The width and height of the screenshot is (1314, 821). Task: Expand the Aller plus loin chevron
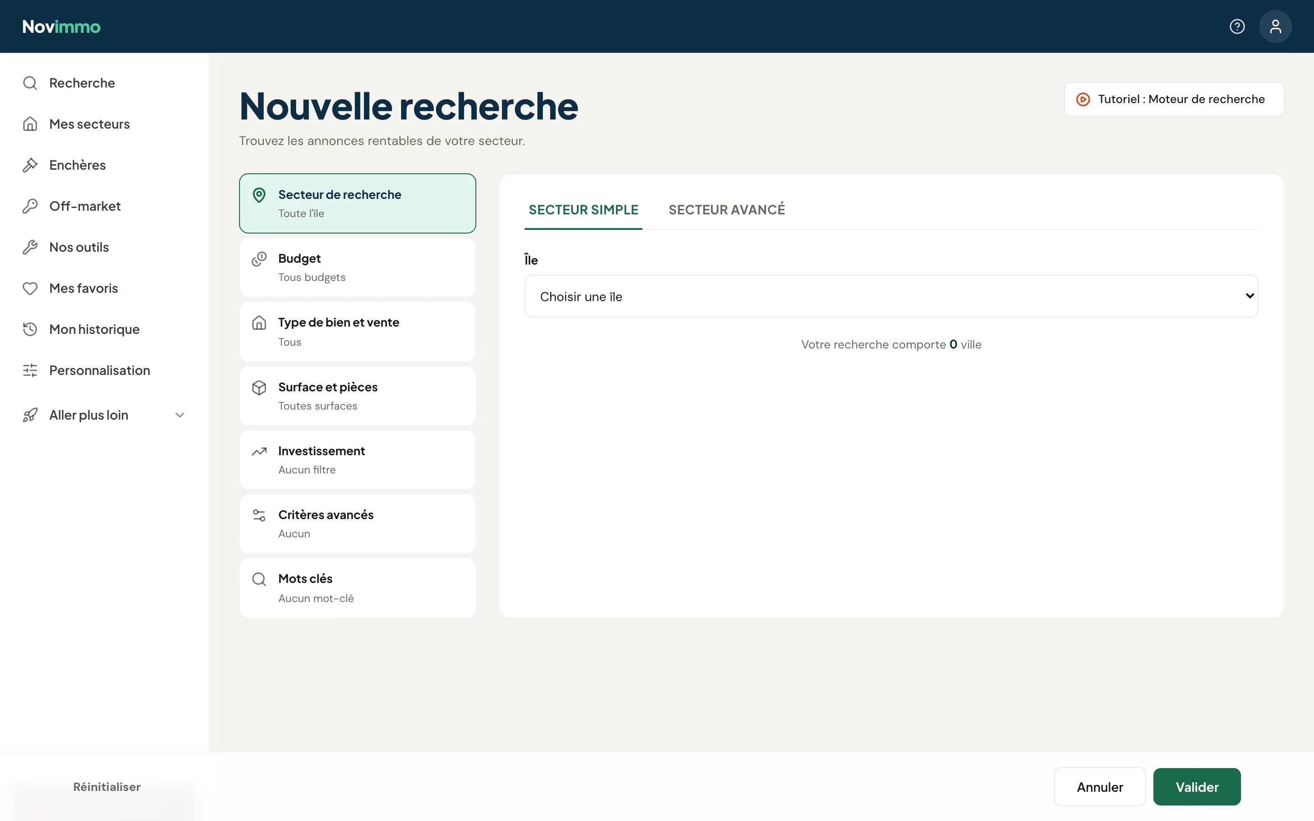click(180, 415)
